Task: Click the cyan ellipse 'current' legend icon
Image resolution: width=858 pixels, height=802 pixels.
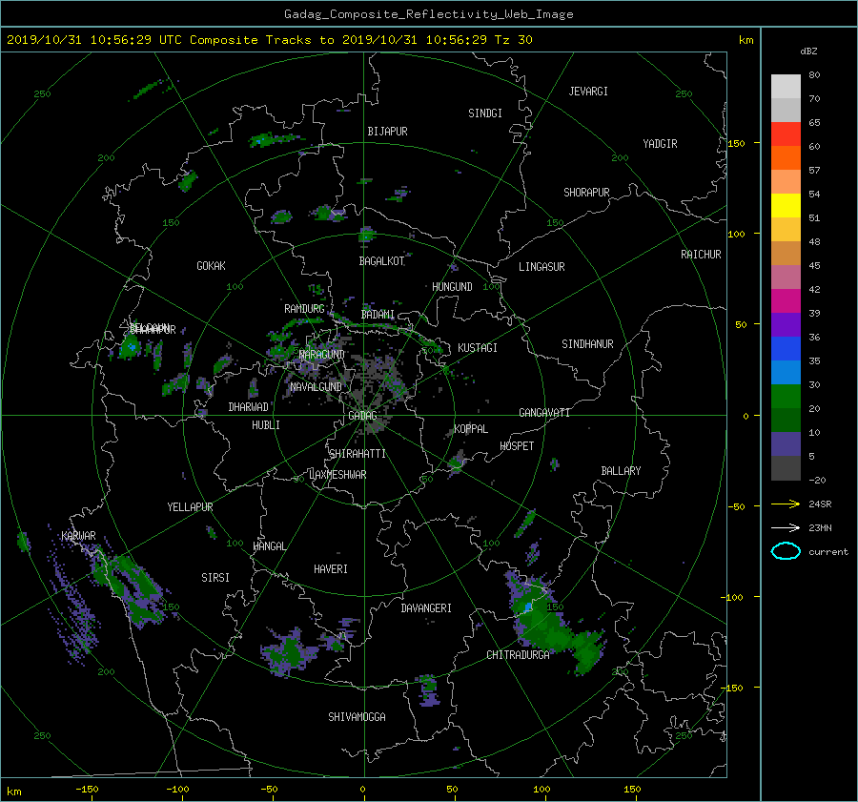Action: pos(786,551)
